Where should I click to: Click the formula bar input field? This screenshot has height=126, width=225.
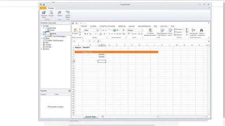[x=154, y=41]
